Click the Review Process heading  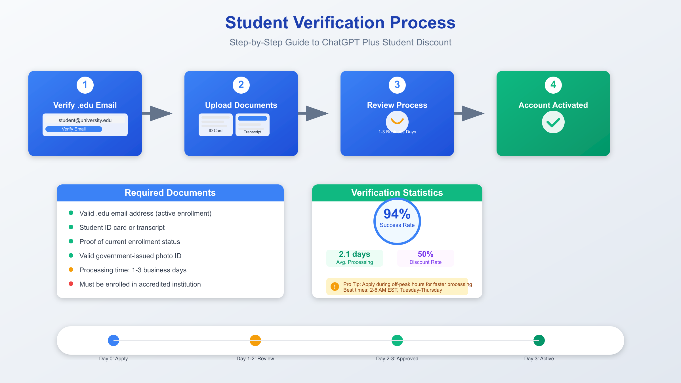point(397,105)
